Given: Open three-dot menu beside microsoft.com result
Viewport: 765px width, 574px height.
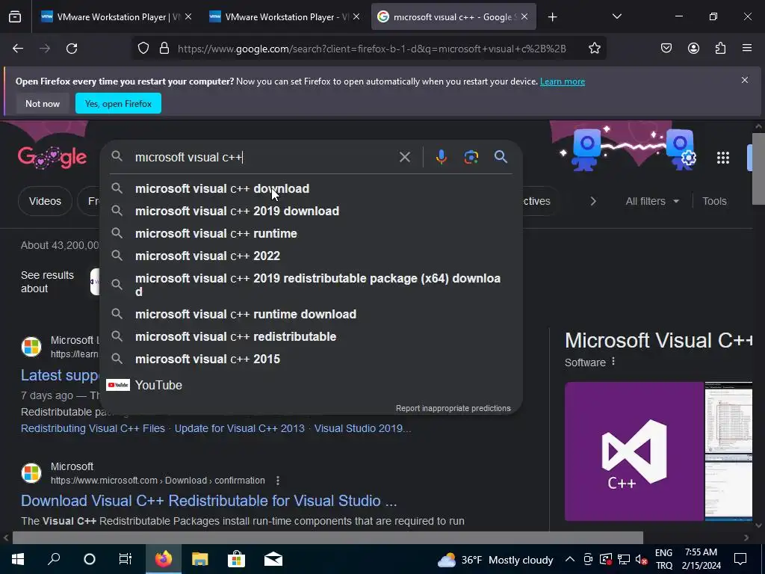Looking at the screenshot, I should coord(278,481).
